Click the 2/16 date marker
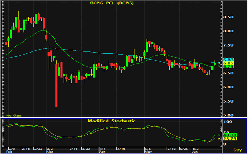This screenshot has width=248, height=154. [x=26, y=149]
